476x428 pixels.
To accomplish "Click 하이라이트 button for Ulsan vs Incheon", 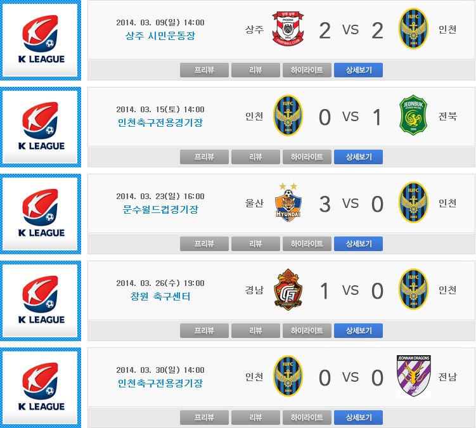I will coord(307,244).
